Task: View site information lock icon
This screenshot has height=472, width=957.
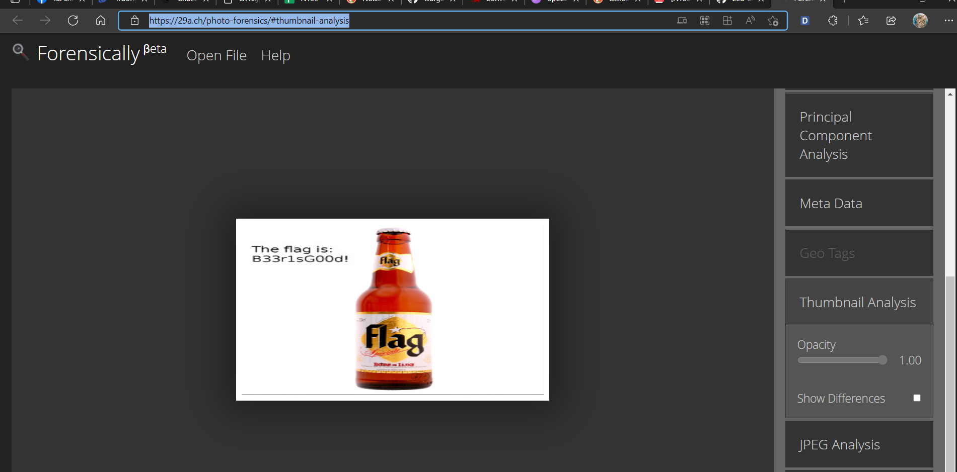Action: [x=134, y=21]
